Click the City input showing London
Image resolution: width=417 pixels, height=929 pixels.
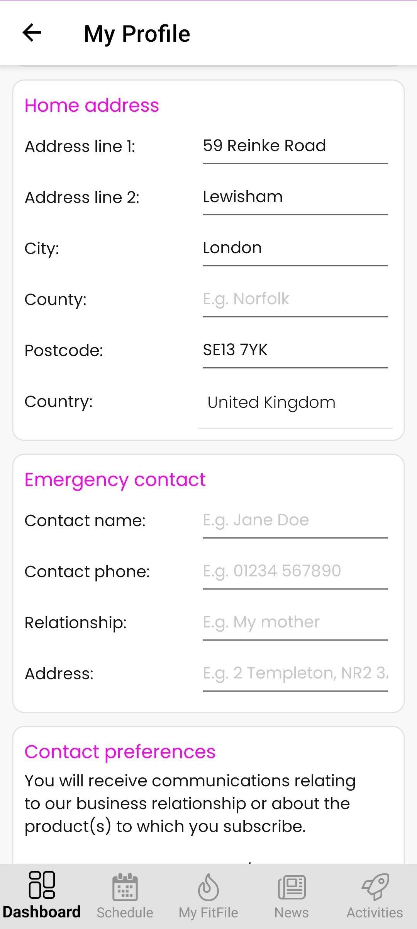click(295, 248)
